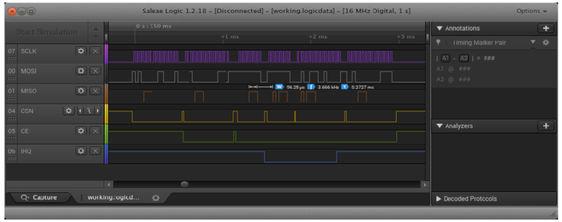The width and height of the screenshot is (562, 222).
Task: Open MISO channel settings gear
Action: (x=81, y=91)
